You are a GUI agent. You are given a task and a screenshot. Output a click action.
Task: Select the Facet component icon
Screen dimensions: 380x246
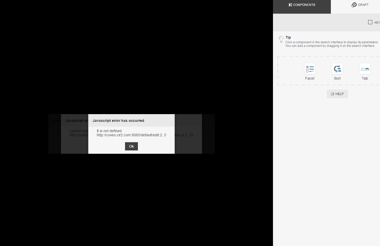(x=310, y=69)
